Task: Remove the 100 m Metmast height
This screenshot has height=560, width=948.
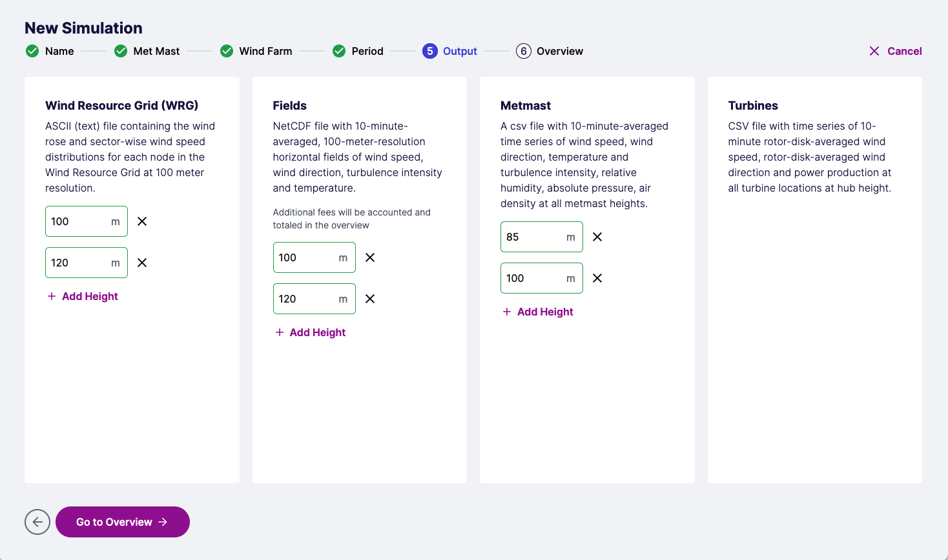Action: (x=597, y=278)
